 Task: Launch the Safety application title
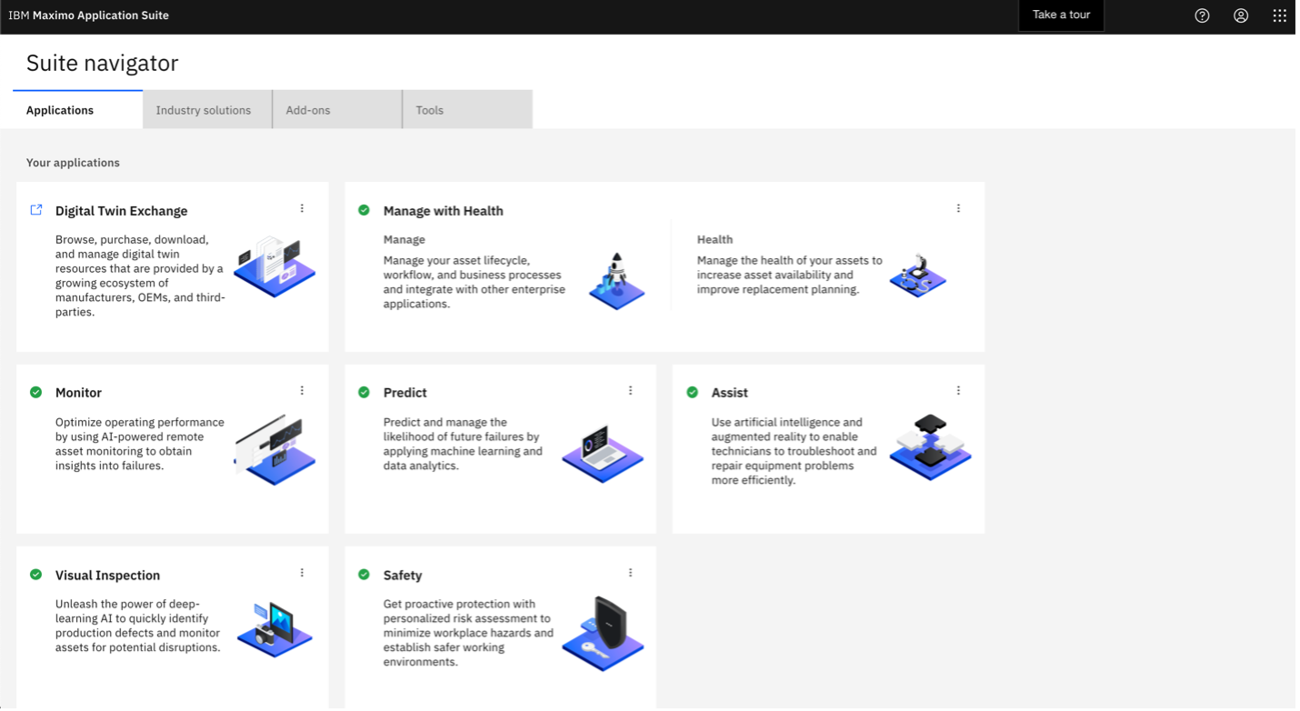pos(403,576)
